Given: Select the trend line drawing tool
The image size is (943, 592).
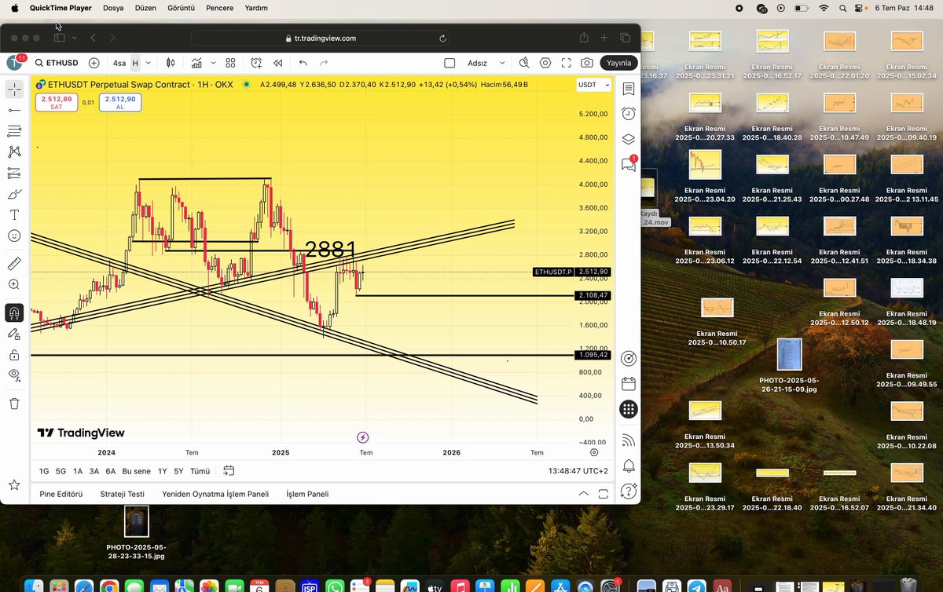Looking at the screenshot, I should tap(14, 110).
